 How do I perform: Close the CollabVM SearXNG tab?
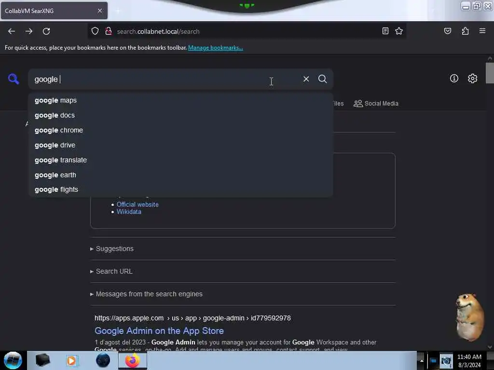click(x=100, y=11)
